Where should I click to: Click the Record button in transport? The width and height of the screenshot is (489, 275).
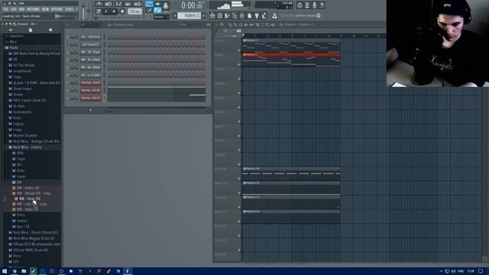click(122, 11)
